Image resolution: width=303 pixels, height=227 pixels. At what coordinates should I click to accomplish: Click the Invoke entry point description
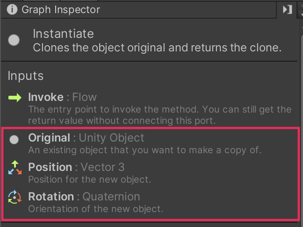coord(159,114)
